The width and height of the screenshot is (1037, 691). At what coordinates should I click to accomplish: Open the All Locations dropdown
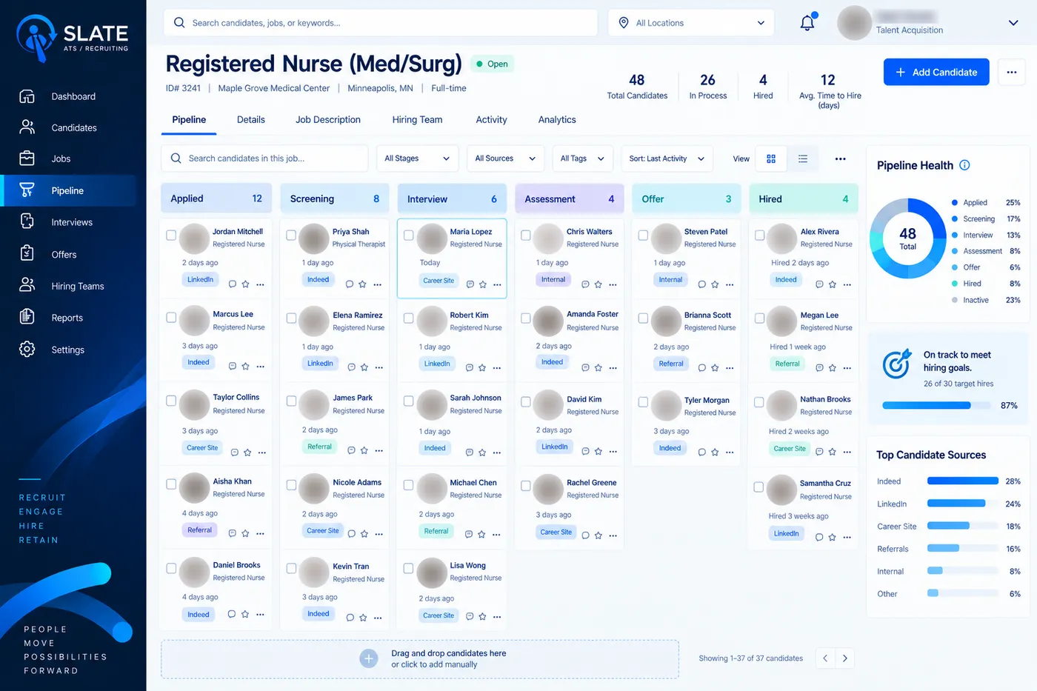(691, 23)
